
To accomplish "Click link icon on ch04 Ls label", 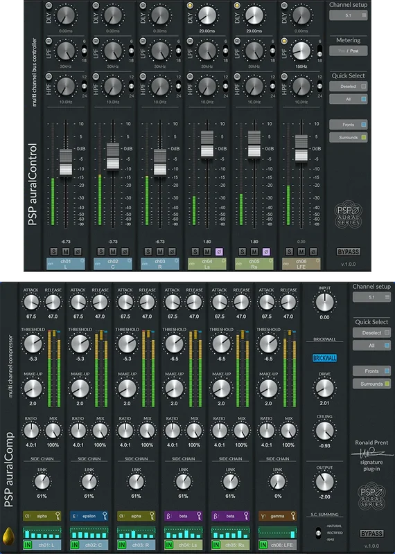I will [192, 264].
